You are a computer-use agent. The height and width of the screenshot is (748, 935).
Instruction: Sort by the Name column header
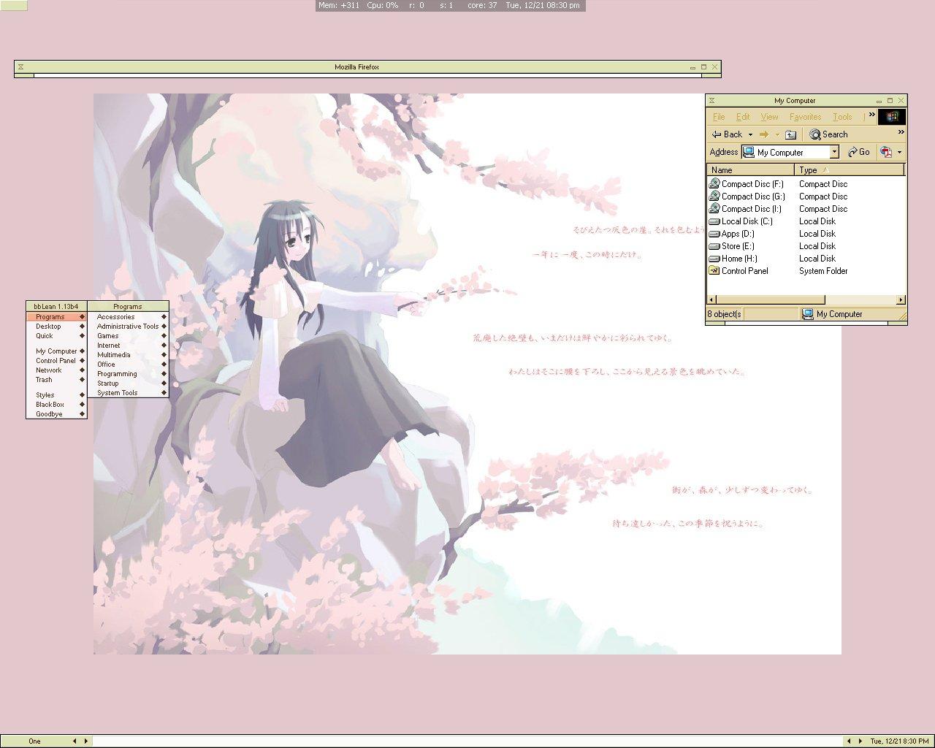(751, 170)
